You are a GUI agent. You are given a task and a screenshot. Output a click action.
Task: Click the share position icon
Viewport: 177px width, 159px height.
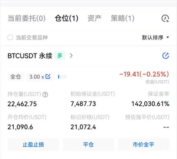pos(166,56)
